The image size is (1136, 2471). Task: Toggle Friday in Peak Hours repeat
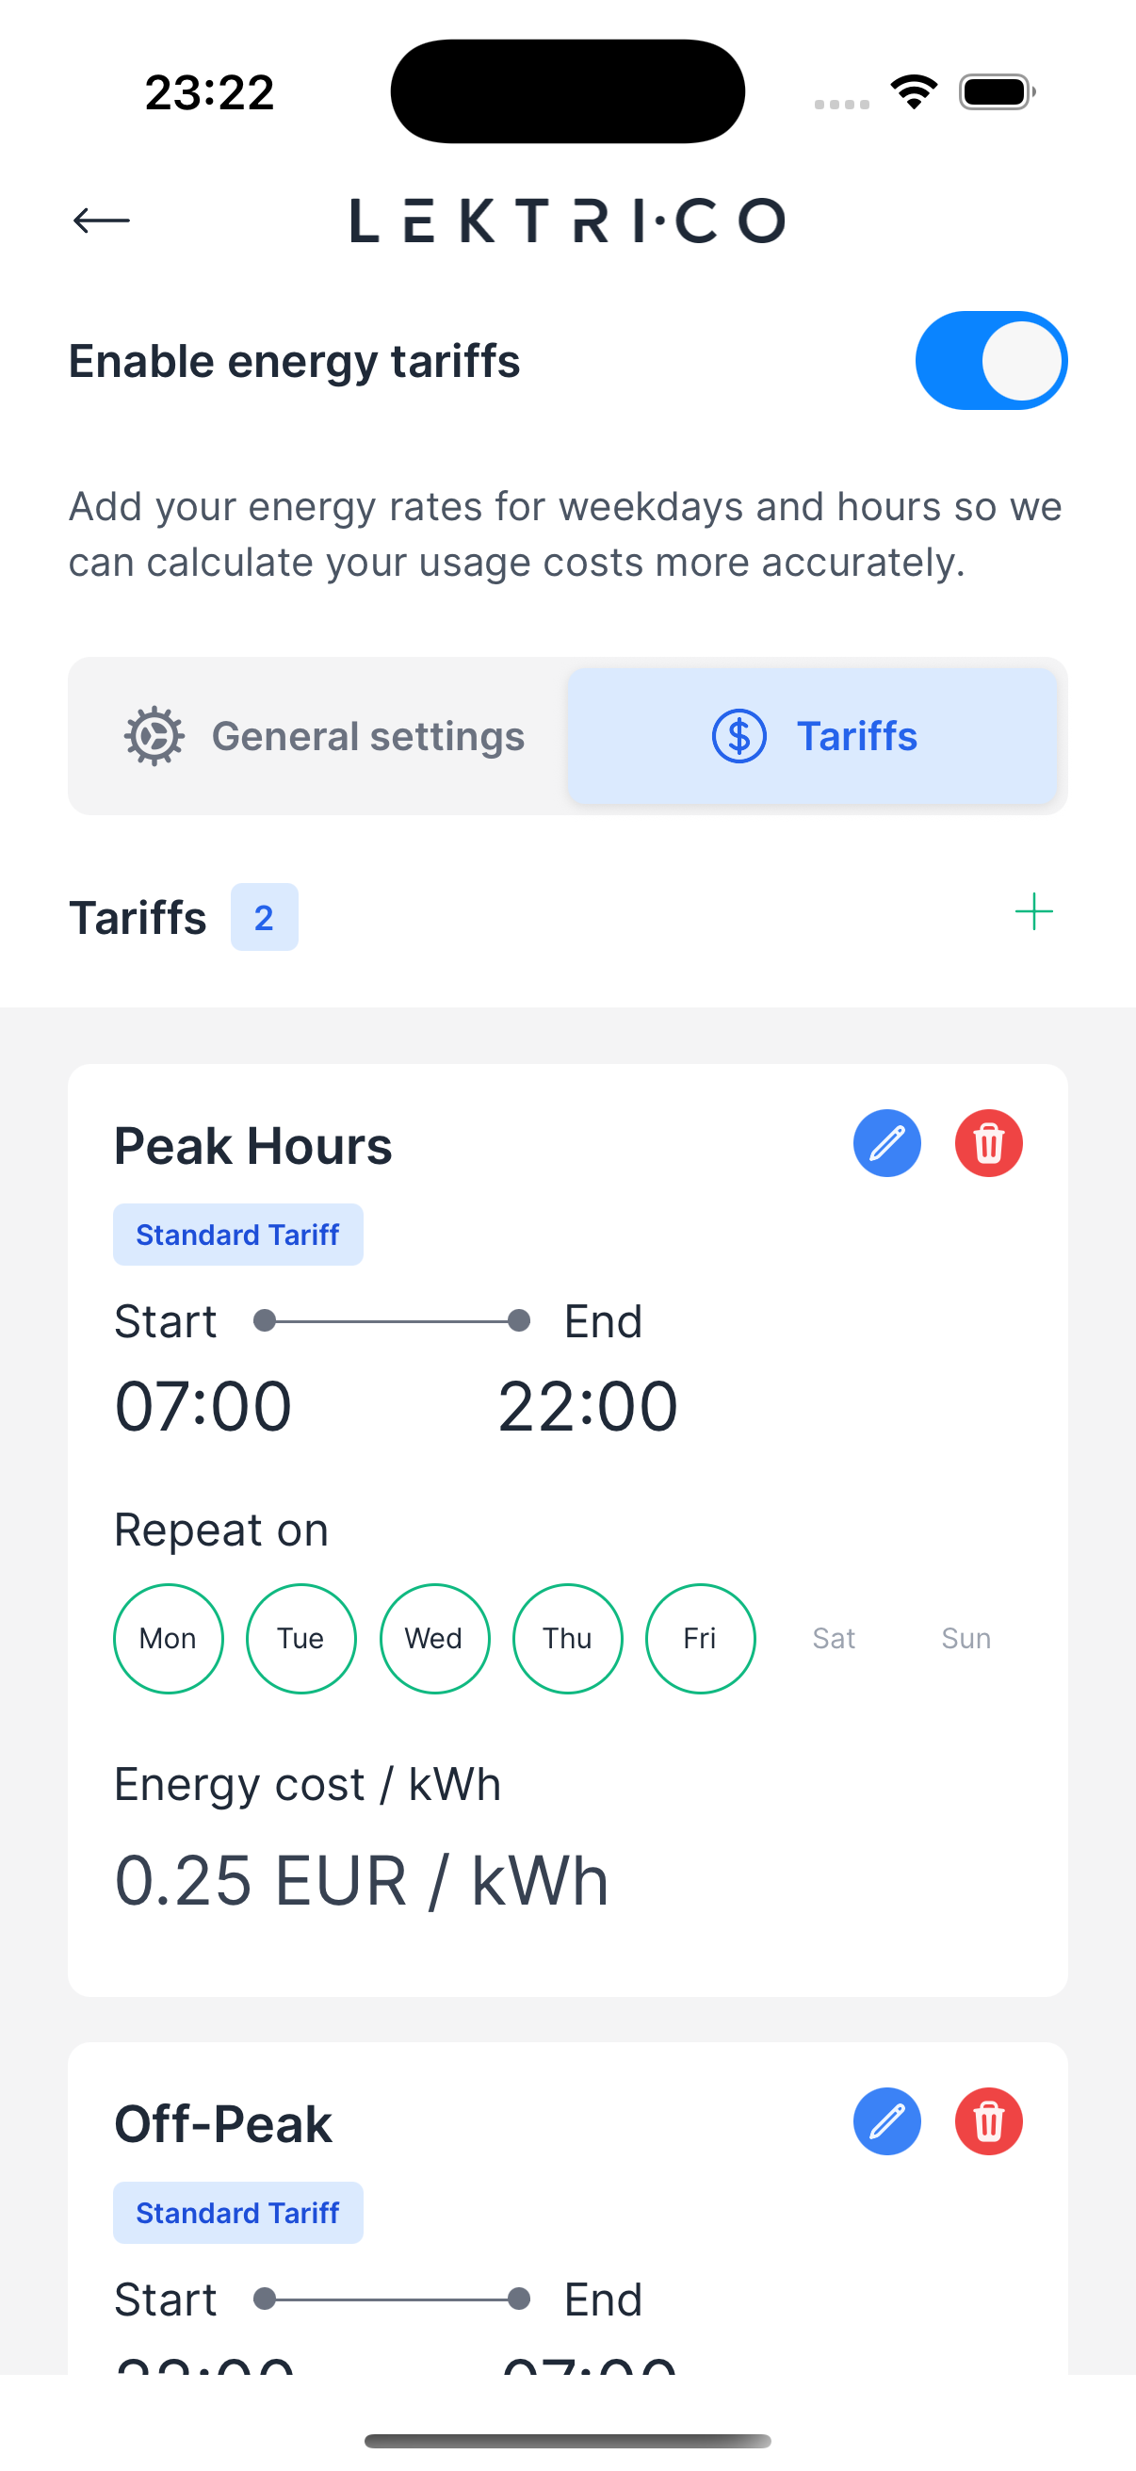coord(700,1638)
